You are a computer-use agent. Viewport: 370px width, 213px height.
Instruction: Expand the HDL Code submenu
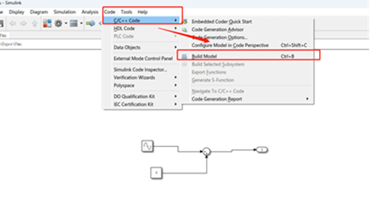pos(142,28)
